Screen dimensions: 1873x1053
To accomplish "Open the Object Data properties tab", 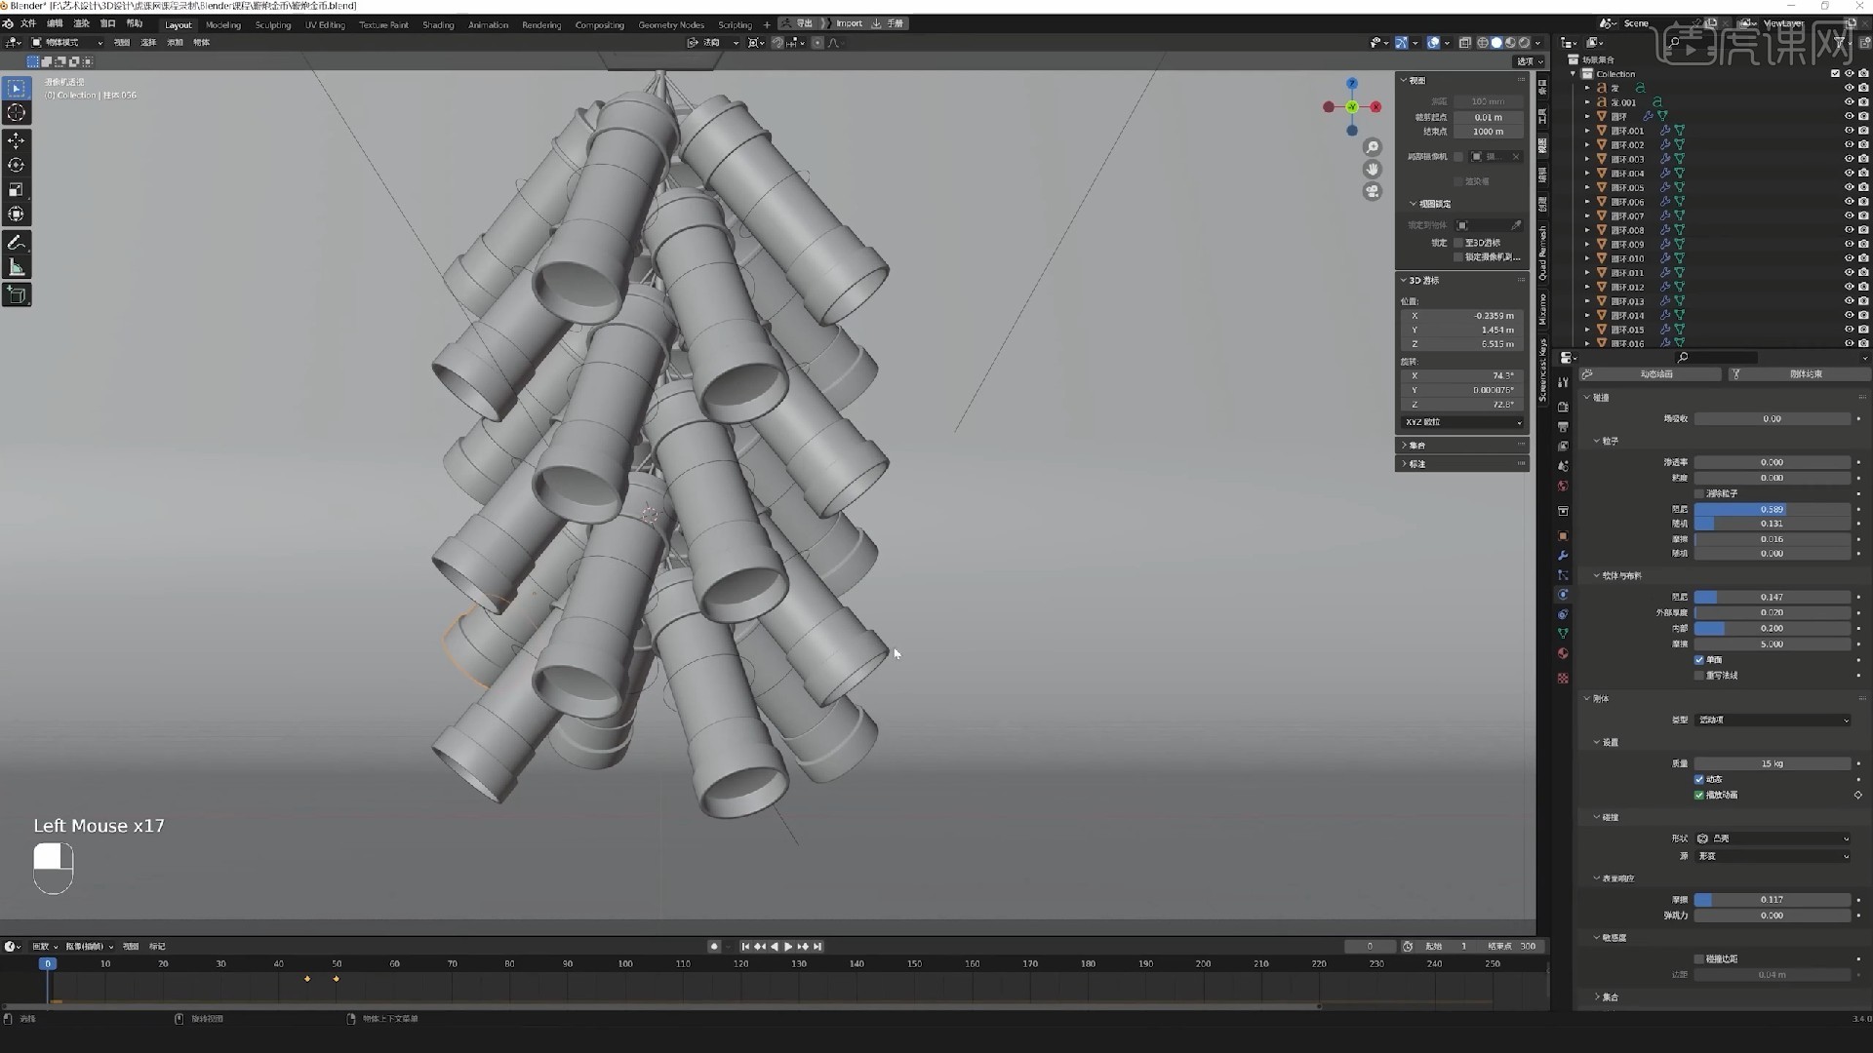I will tap(1563, 634).
